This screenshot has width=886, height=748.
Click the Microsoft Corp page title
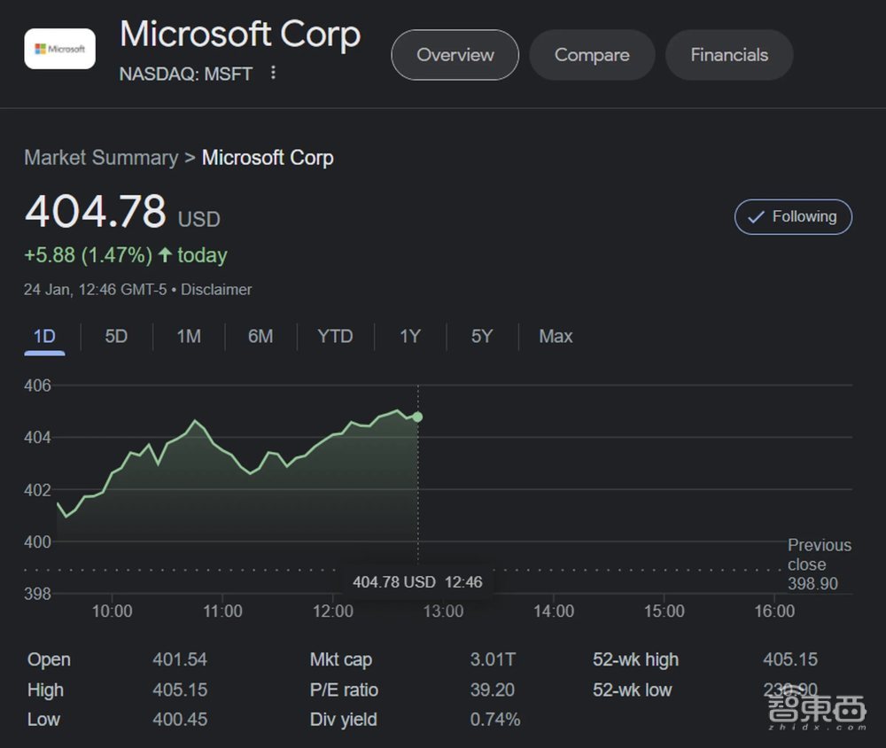pyautogui.click(x=240, y=35)
